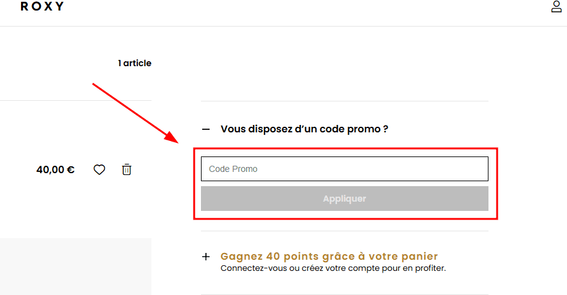Image resolution: width=567 pixels, height=295 pixels.
Task: Delete the cart item with trash icon
Action: pos(127,169)
